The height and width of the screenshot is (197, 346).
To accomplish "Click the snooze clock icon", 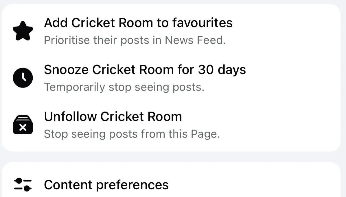I will coord(23,77).
